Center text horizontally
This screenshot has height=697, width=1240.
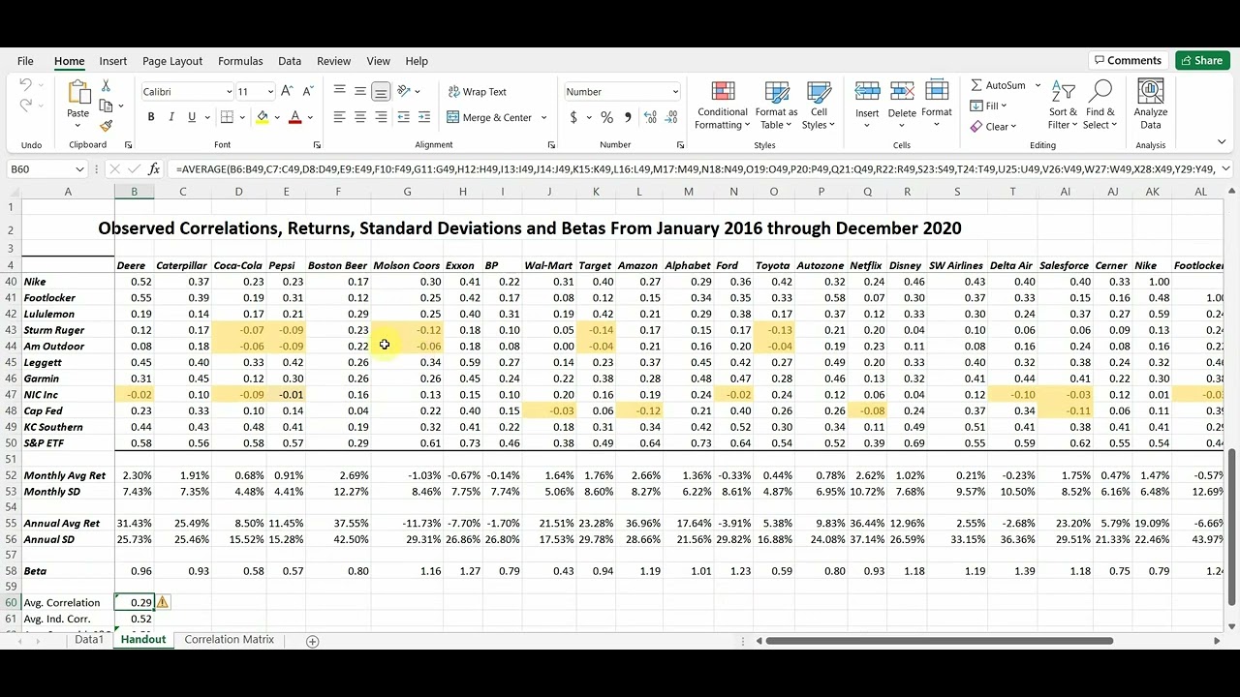click(x=360, y=117)
